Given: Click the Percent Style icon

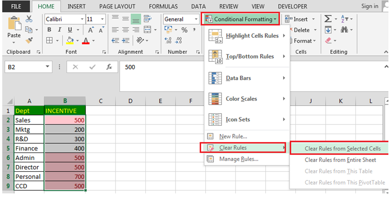Looking at the screenshot, I should [x=184, y=30].
